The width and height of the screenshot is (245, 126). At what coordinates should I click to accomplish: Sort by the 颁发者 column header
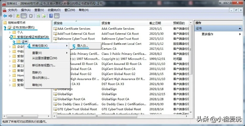point(124,23)
